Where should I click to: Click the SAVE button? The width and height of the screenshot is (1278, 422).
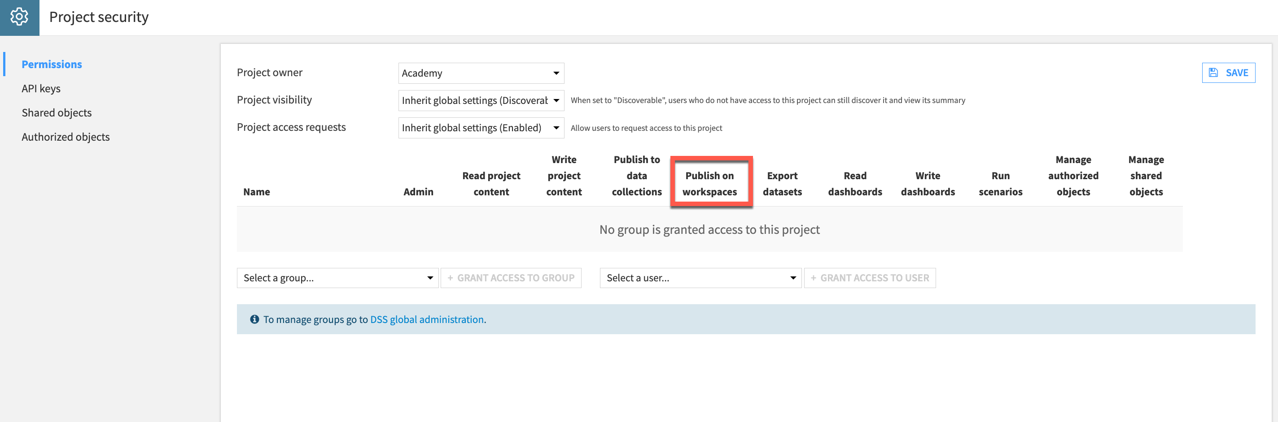1228,73
